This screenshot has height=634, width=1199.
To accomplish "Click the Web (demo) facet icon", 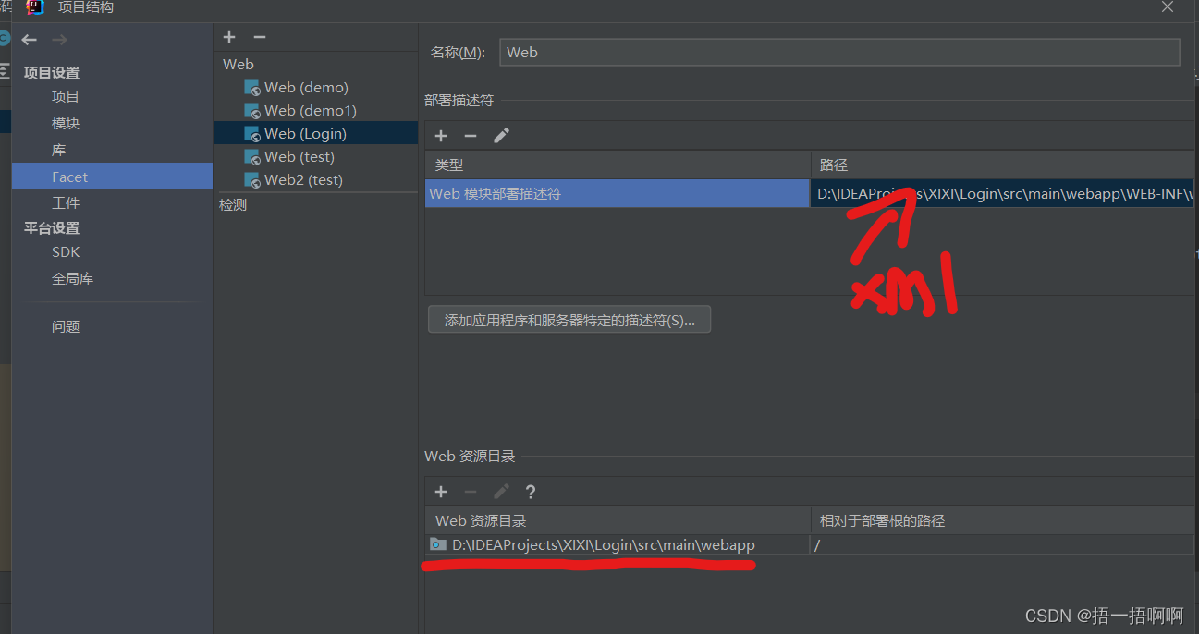I will pyautogui.click(x=252, y=88).
